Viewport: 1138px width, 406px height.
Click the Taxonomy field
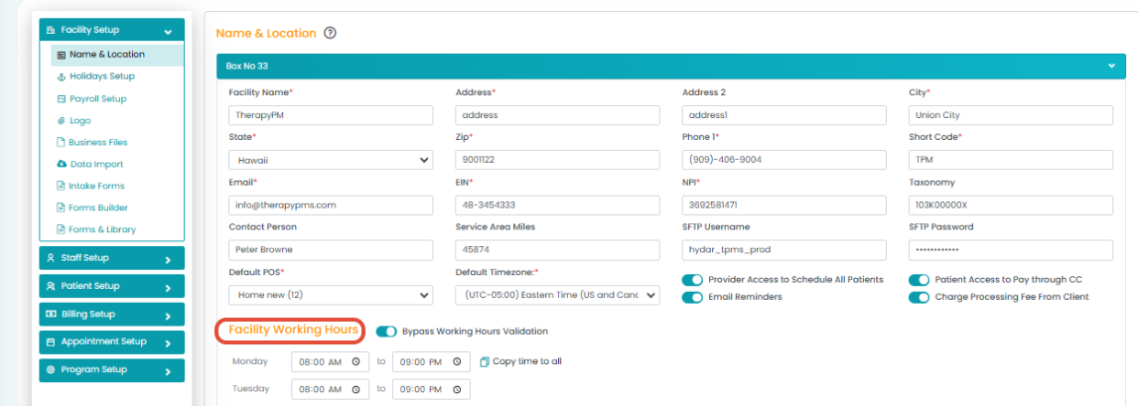tap(1011, 205)
